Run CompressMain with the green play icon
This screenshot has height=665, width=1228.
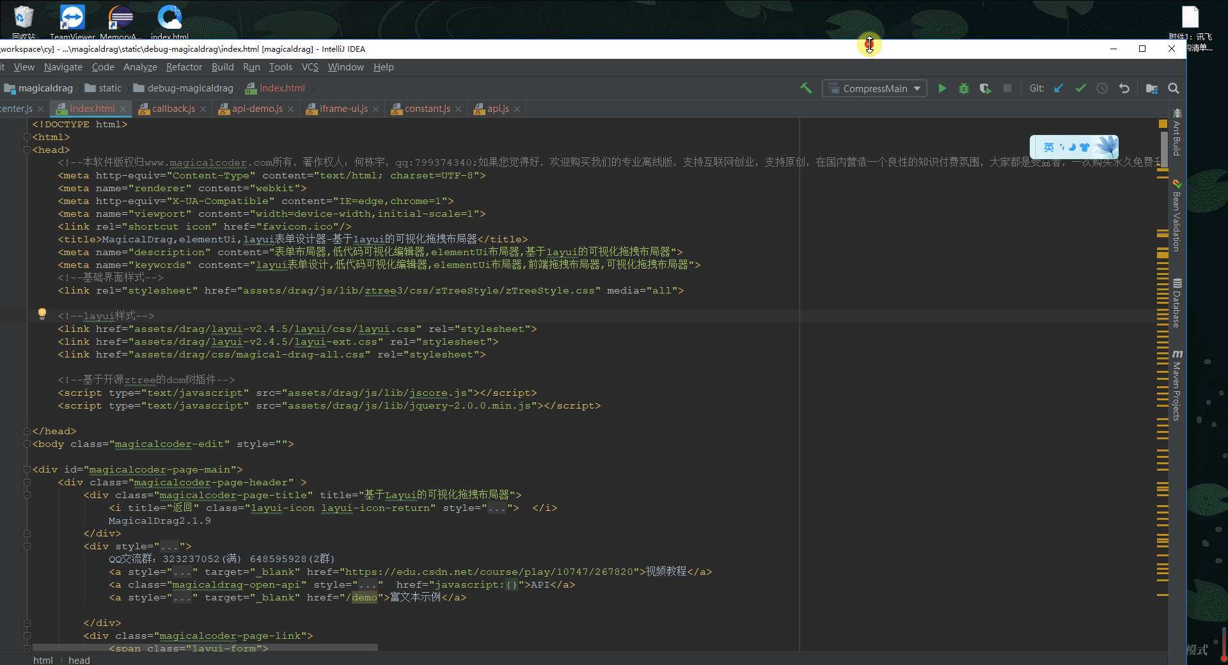(x=942, y=88)
